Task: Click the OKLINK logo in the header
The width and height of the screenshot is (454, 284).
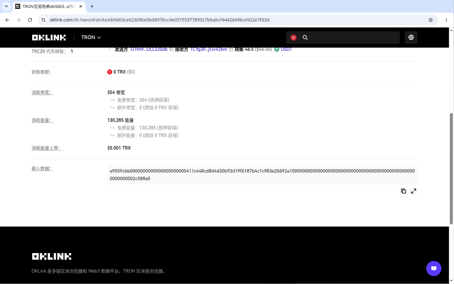Action: coord(49,37)
